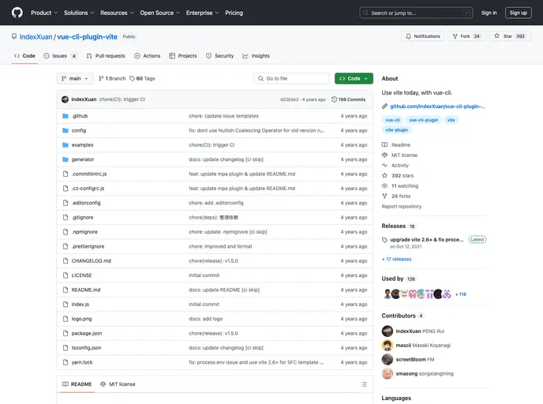Select the README tab below files
Screen dimensions: 543x404
click(x=77, y=384)
